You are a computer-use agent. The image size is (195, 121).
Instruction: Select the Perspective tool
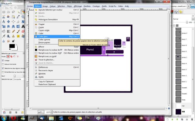(13, 26)
